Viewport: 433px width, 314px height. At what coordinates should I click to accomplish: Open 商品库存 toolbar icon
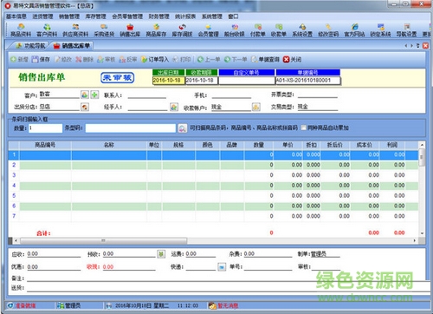point(156,30)
